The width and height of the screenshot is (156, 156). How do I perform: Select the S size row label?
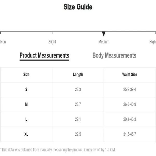pos(26,89)
